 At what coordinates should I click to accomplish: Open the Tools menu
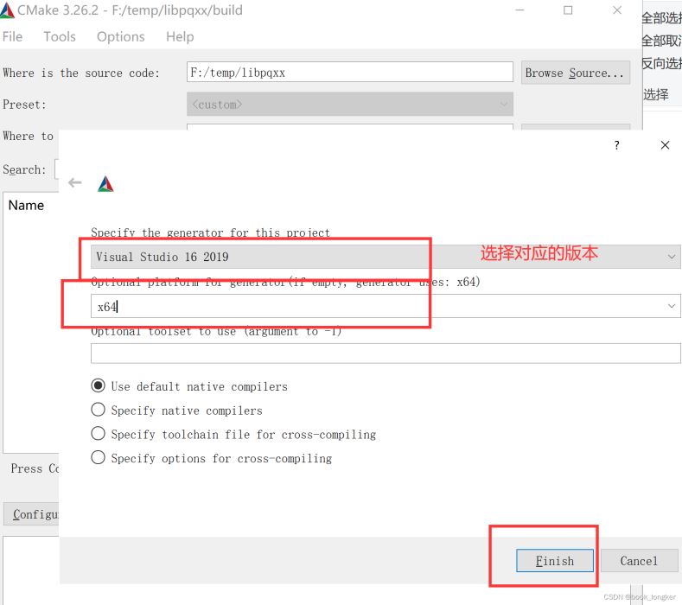(60, 36)
